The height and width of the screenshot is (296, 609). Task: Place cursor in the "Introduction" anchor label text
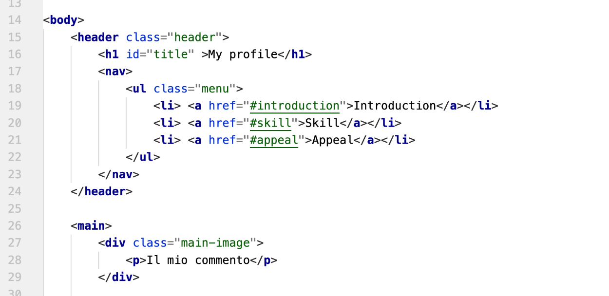[395, 106]
